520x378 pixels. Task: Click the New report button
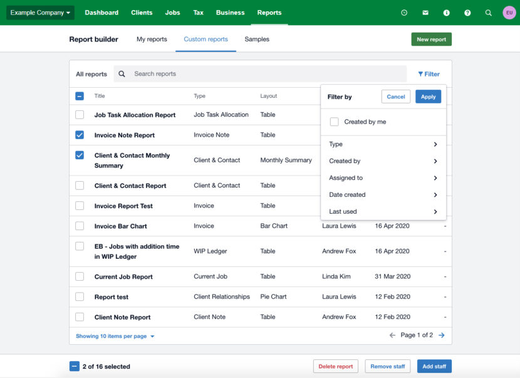pyautogui.click(x=431, y=38)
